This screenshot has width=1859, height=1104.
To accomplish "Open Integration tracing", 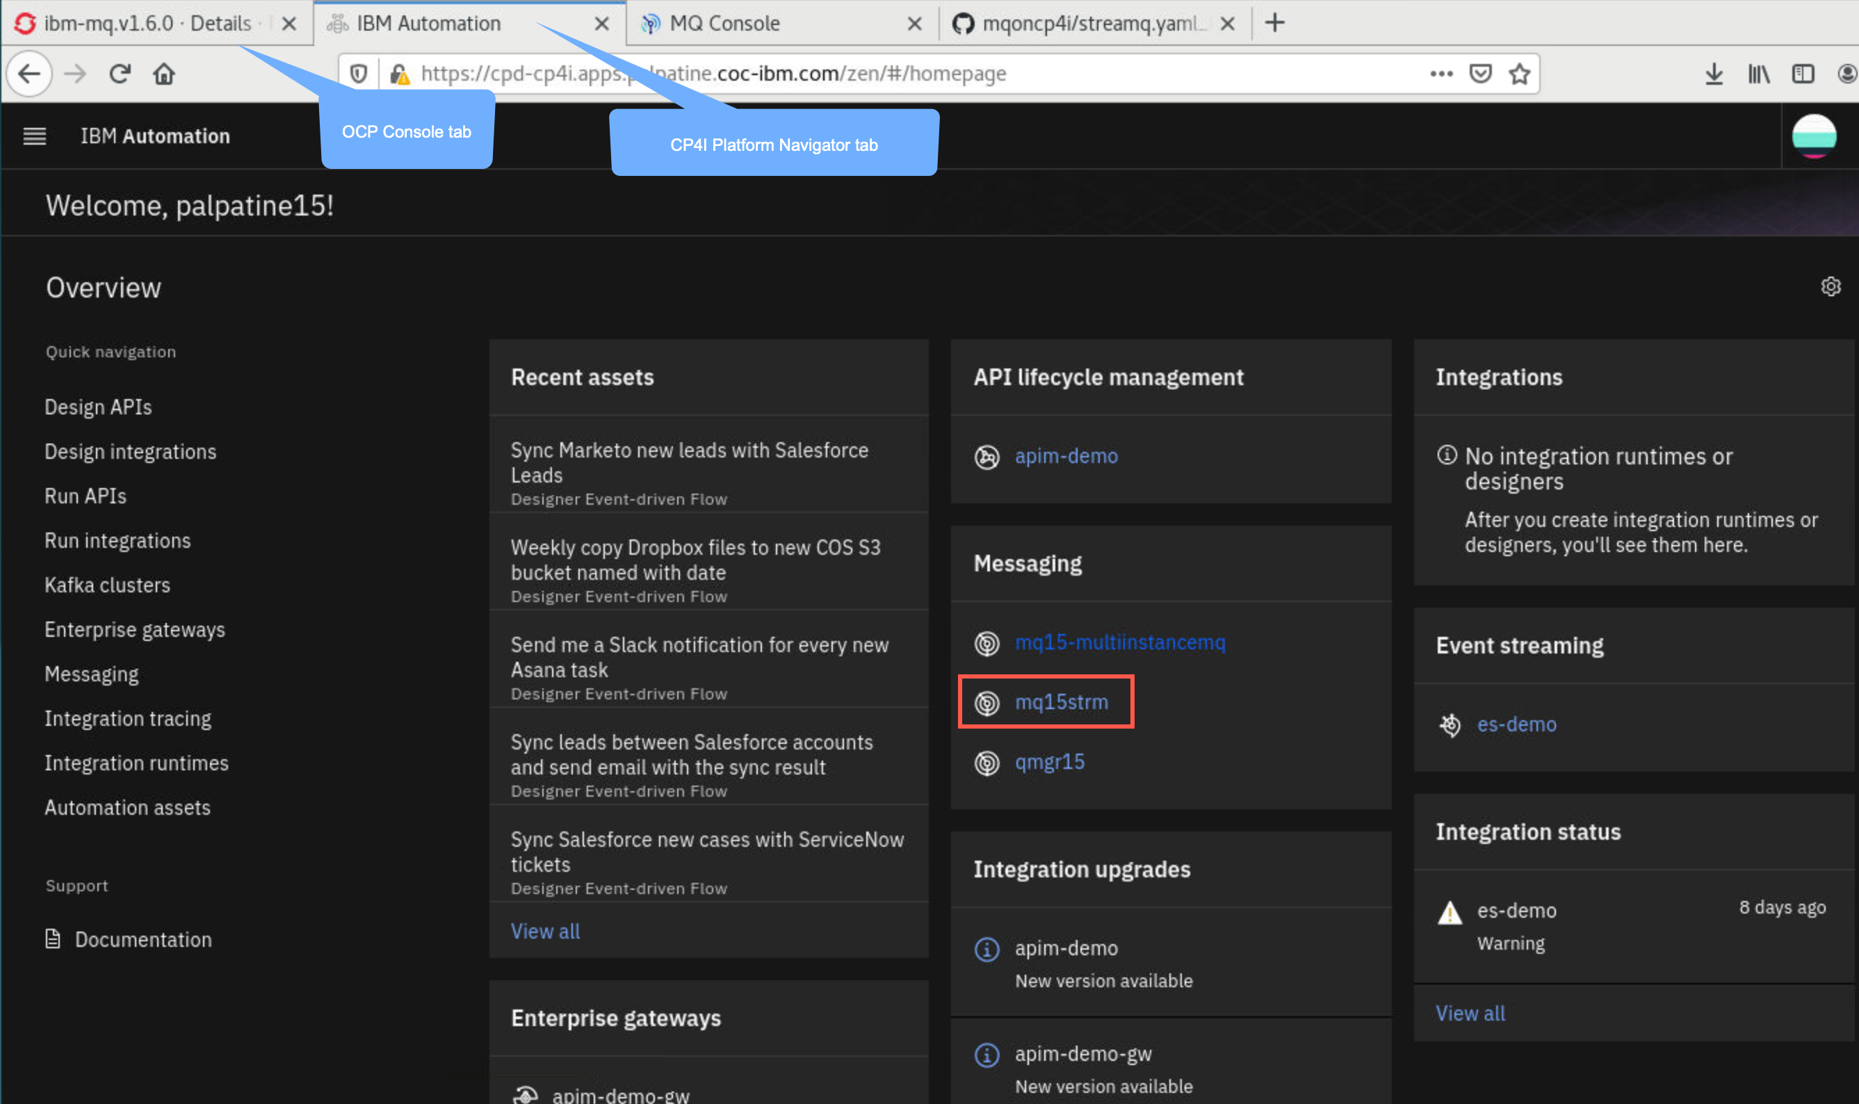I will pyautogui.click(x=128, y=720).
